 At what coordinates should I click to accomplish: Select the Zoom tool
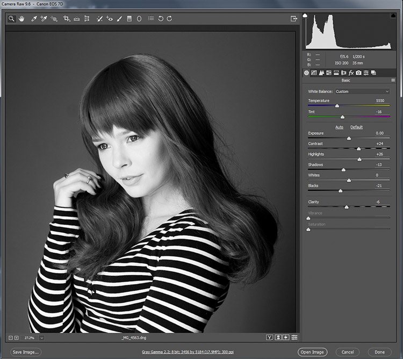pos(11,18)
